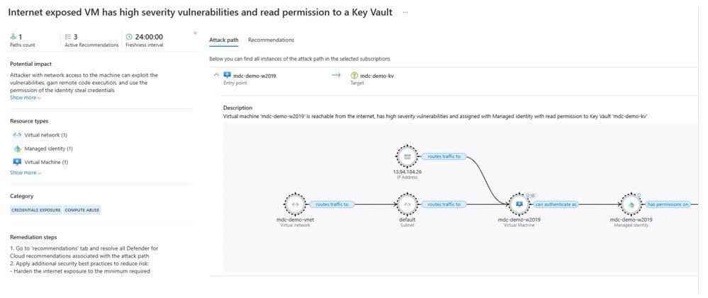The width and height of the screenshot is (708, 298).
Task: Click the mdc-demo-vnet Virtual network node icon
Action: (x=295, y=205)
